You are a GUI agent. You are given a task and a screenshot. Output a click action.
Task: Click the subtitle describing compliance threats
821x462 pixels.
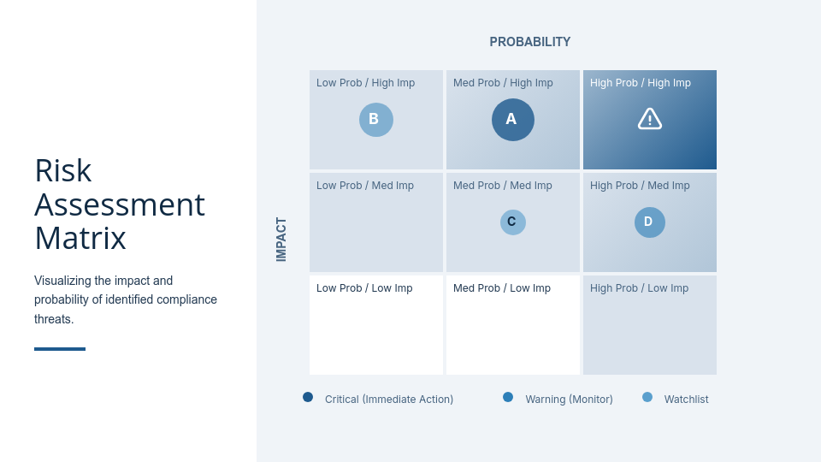(x=126, y=299)
